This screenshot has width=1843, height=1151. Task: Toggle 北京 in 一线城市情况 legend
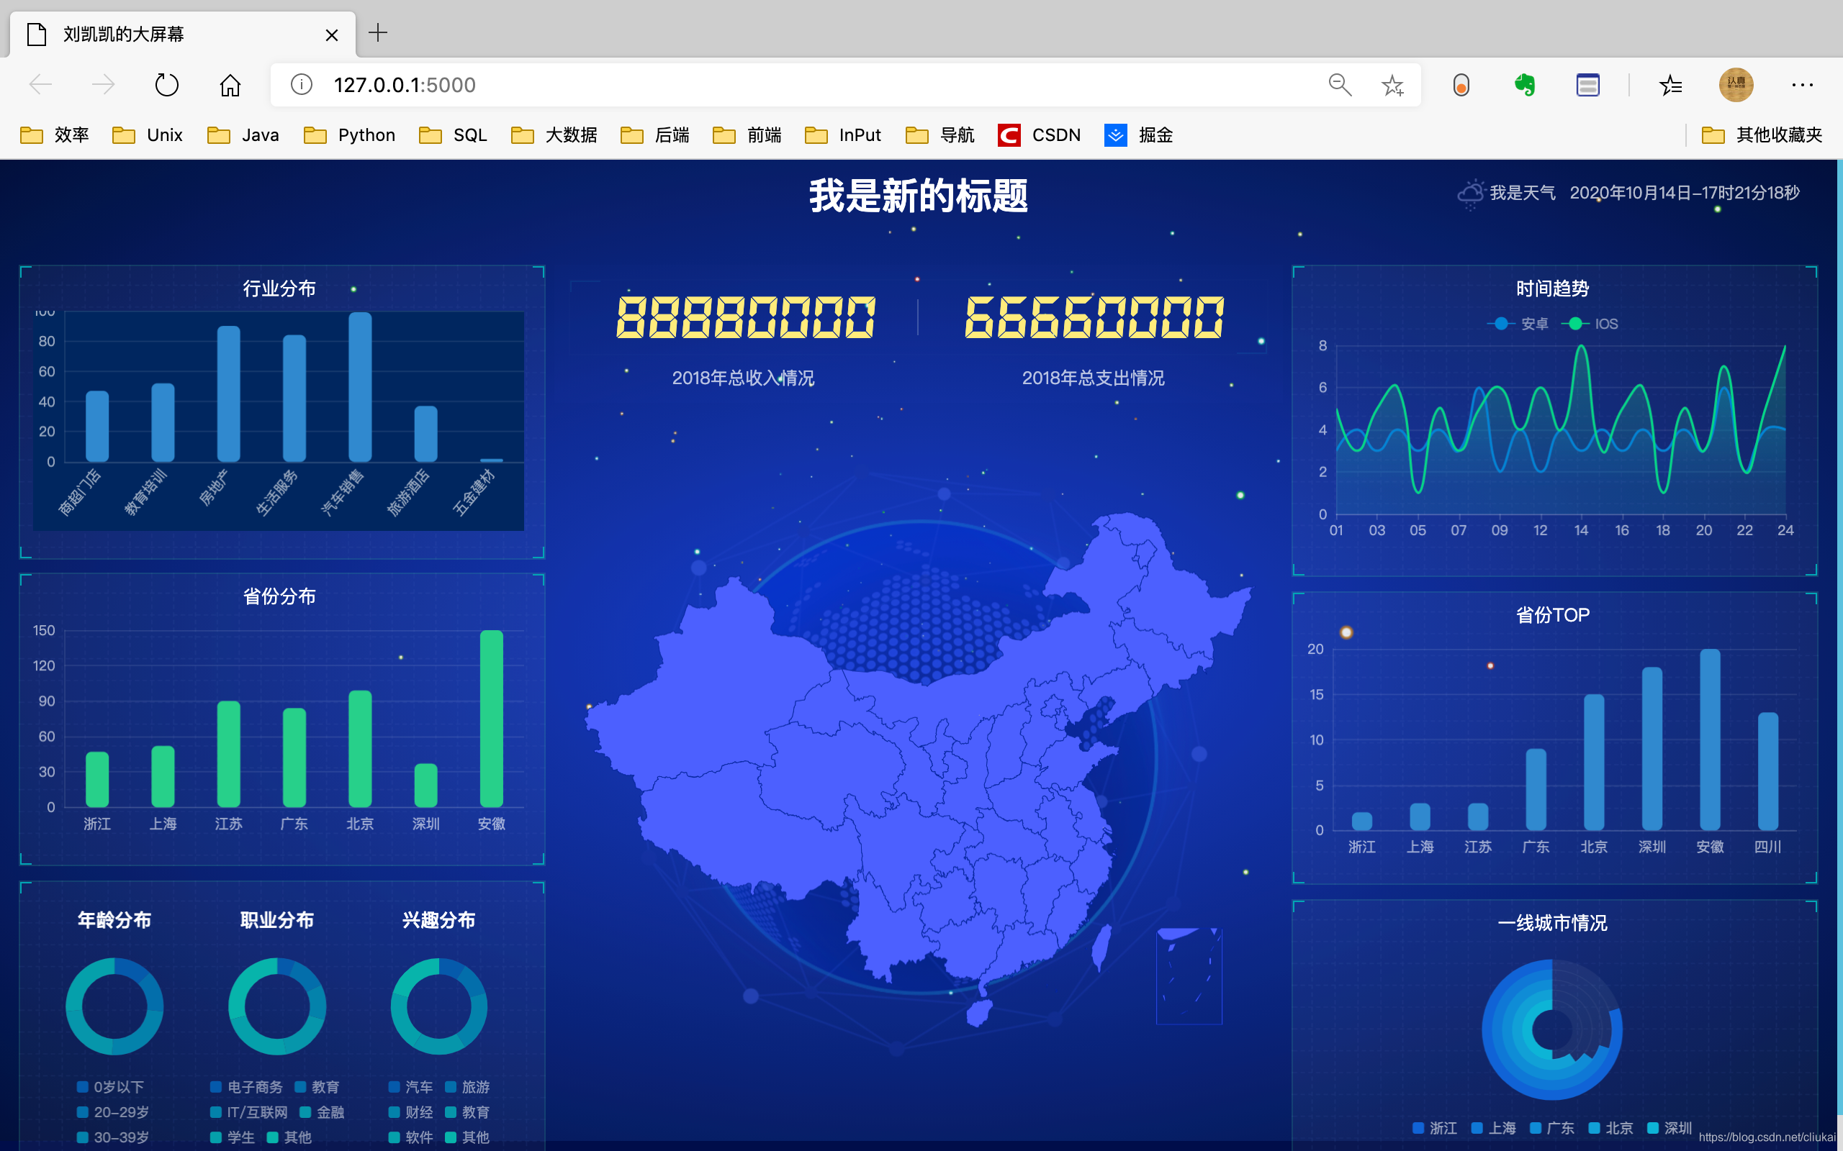pyautogui.click(x=1610, y=1128)
